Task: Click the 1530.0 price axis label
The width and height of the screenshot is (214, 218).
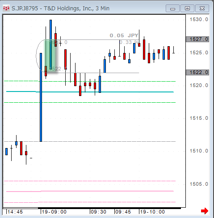Action: [x=199, y=19]
